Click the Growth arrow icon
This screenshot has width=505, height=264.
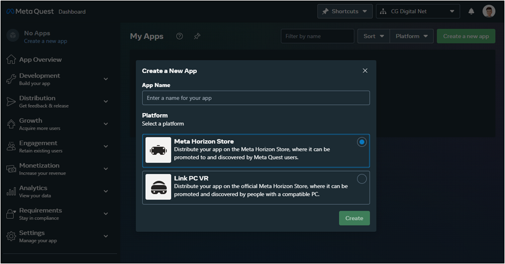11,124
